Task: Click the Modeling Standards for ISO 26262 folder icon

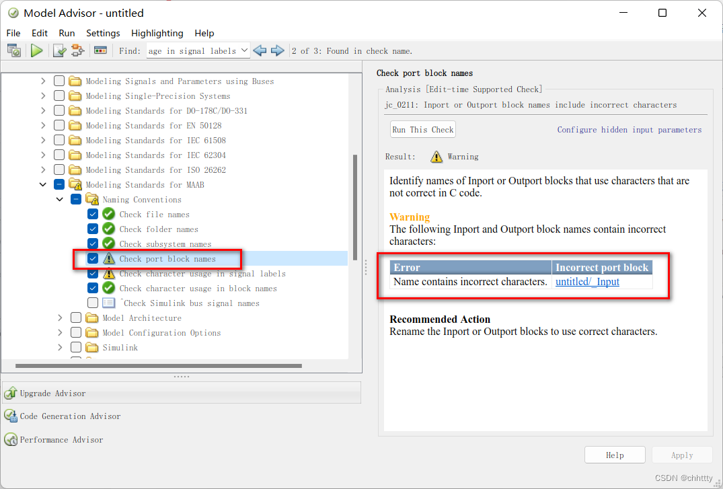Action: 75,170
